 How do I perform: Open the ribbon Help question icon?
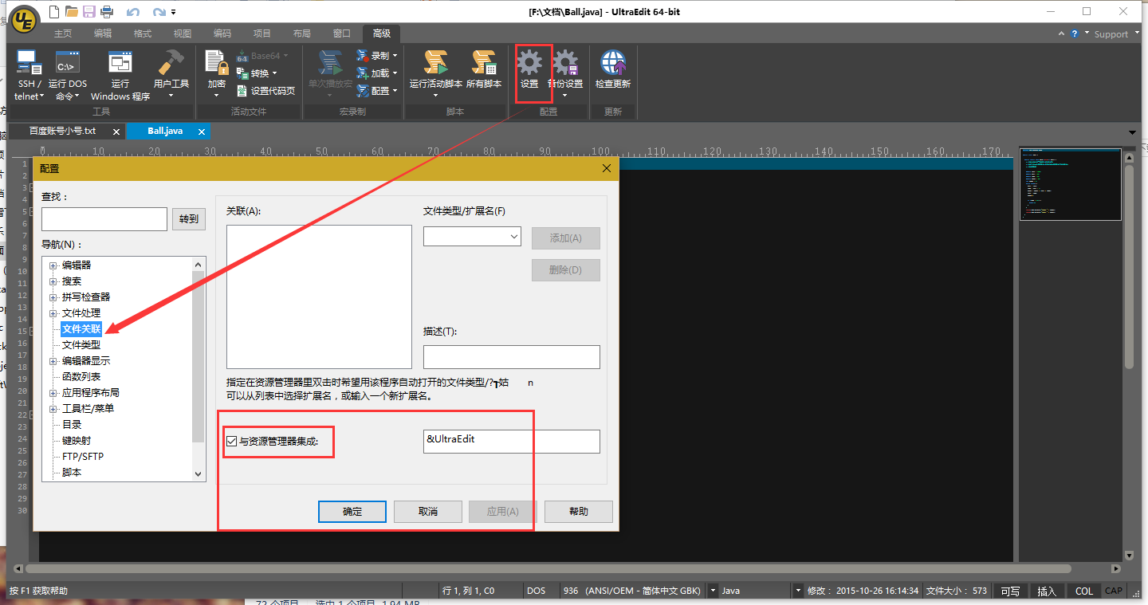point(1075,33)
